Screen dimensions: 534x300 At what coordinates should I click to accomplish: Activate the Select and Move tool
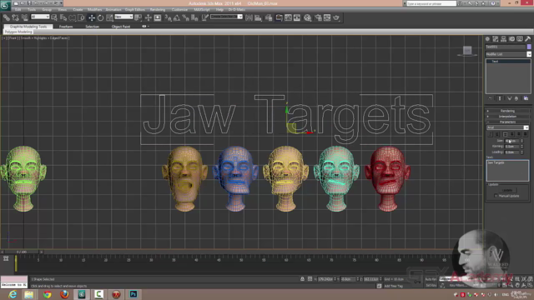91,17
